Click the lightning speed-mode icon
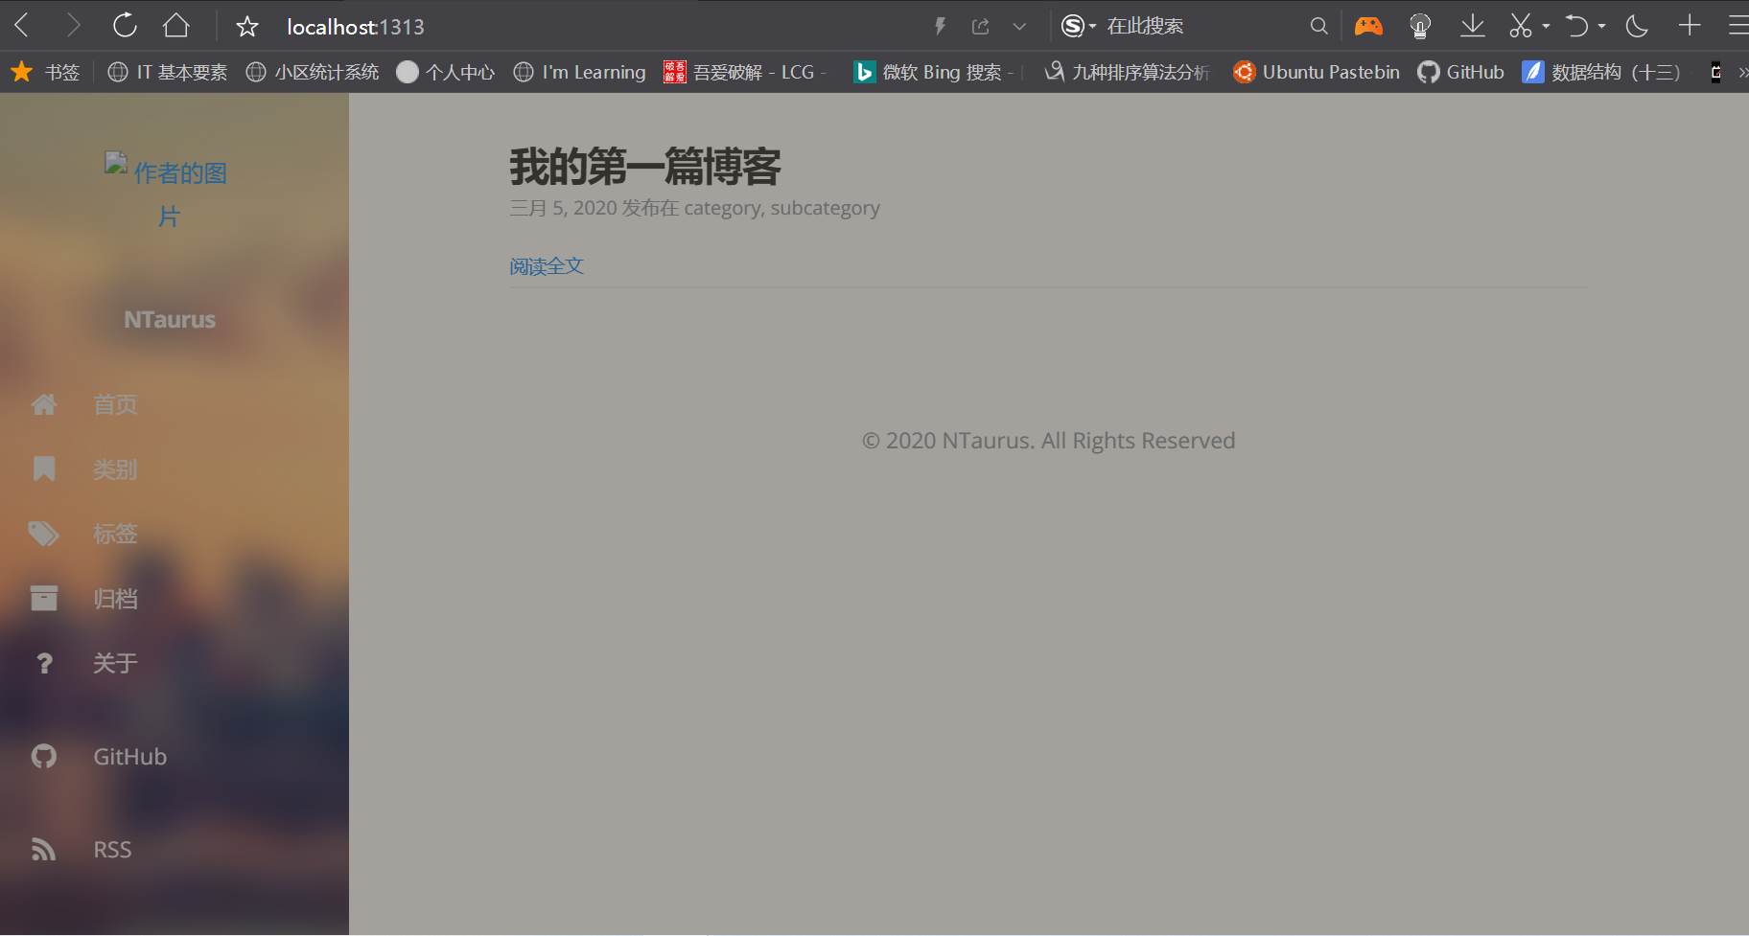1749x936 pixels. point(941,26)
